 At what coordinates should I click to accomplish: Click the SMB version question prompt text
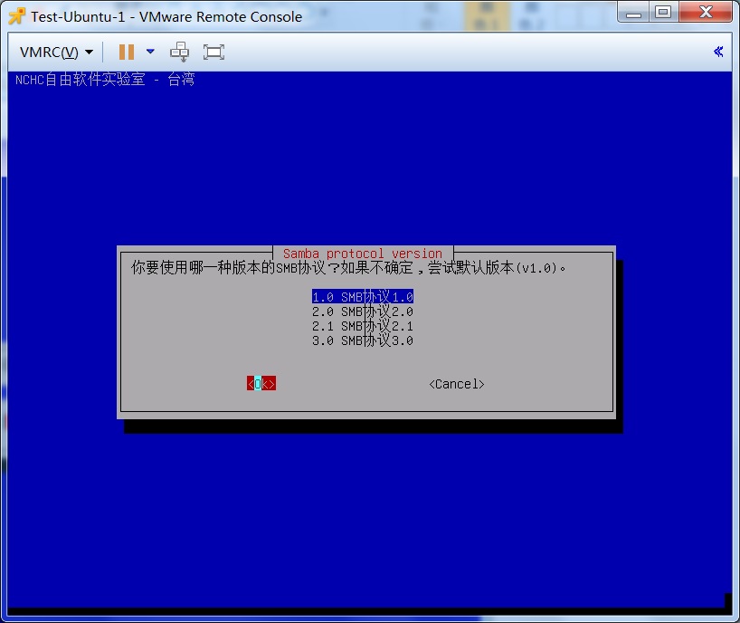[350, 268]
